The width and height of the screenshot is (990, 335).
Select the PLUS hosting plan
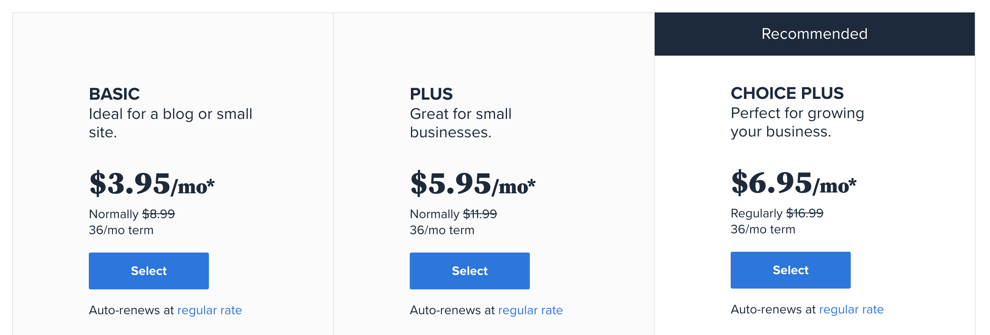coord(470,271)
